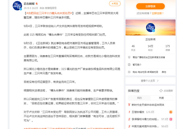Open hashtag at bottom of post 市场监管称在收集
Screen dimensions: 177x129
[48, 128]
